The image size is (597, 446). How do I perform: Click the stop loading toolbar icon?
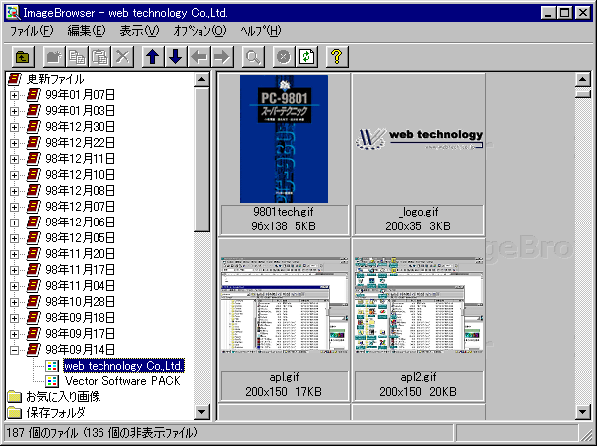pos(284,57)
